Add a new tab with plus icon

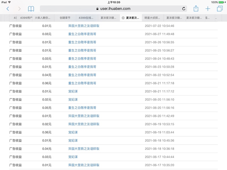point(208,8)
